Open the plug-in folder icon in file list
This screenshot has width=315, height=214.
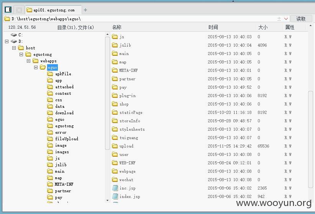pyautogui.click(x=115, y=96)
